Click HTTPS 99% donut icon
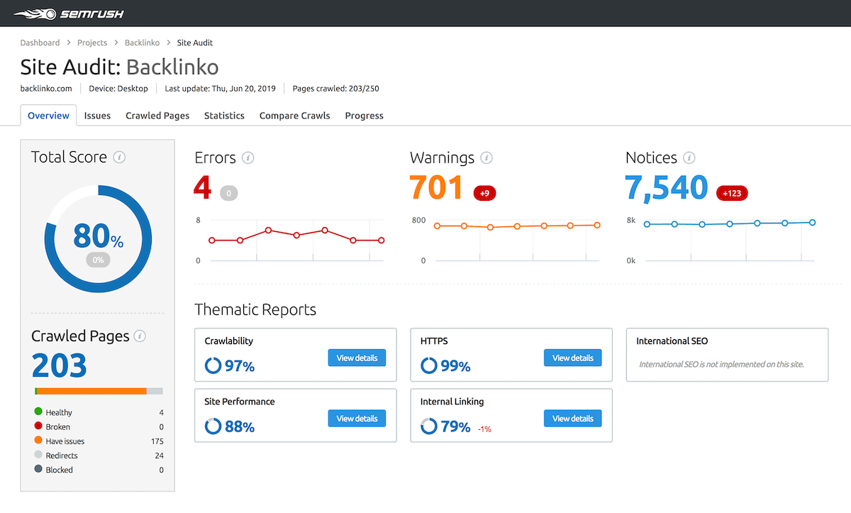The height and width of the screenshot is (513, 851). point(428,365)
